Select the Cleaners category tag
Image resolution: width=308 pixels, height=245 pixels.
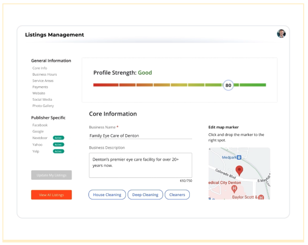[x=177, y=195]
